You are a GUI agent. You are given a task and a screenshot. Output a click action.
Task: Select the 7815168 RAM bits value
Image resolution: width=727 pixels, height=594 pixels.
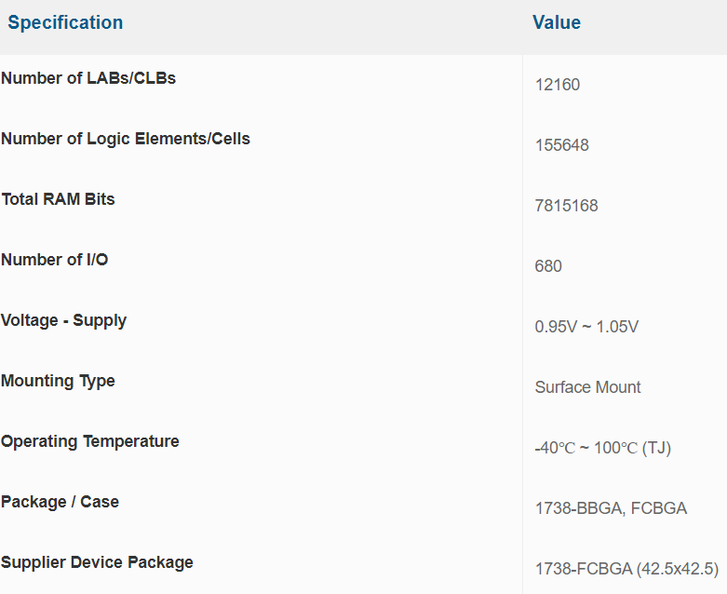(x=567, y=206)
